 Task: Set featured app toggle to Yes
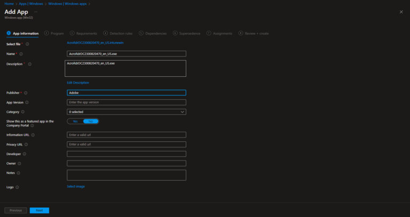click(x=75, y=122)
